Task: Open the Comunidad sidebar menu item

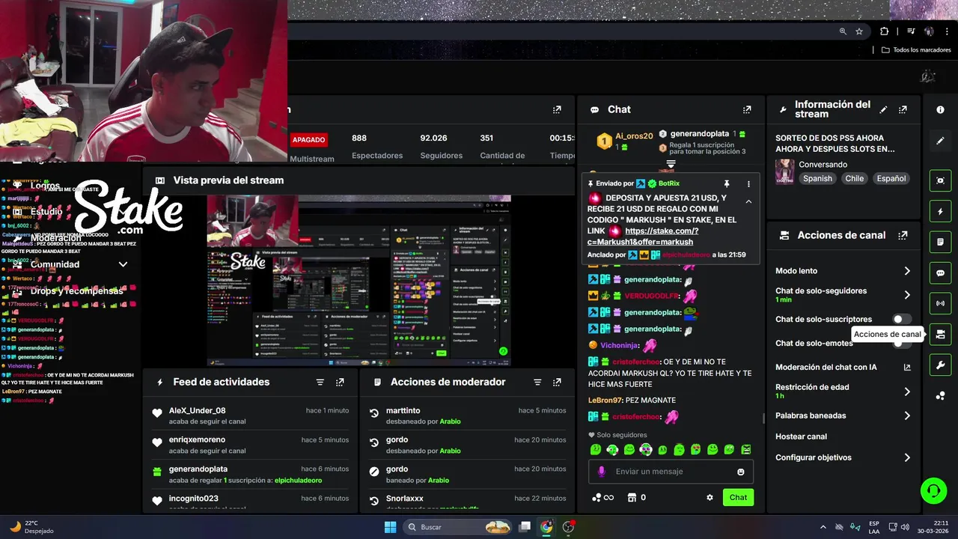Action: (55, 264)
